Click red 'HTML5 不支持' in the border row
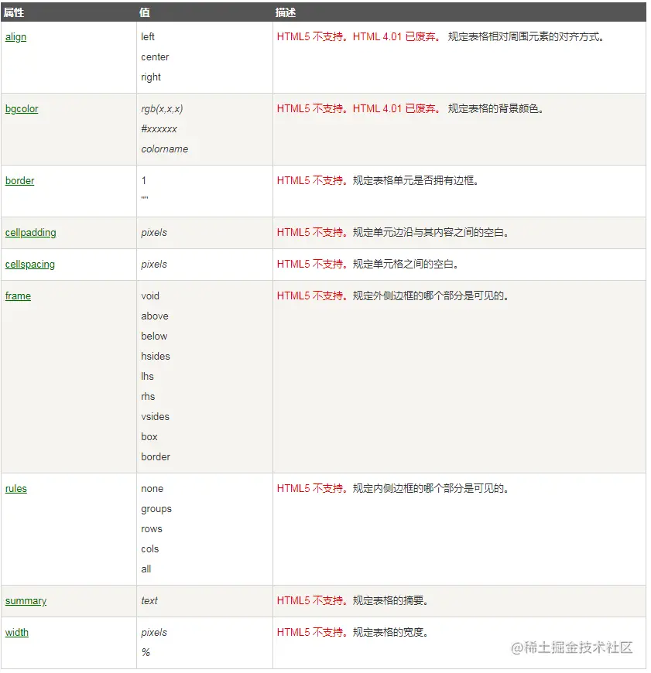Screen dimensions: 651x673 pos(310,181)
